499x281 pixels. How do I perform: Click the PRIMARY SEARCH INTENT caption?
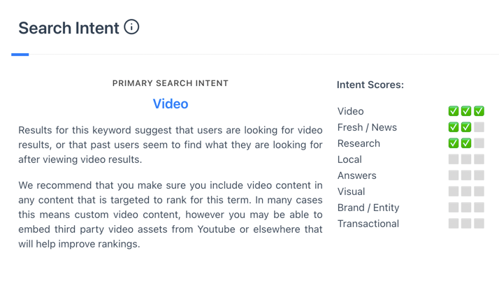click(171, 83)
